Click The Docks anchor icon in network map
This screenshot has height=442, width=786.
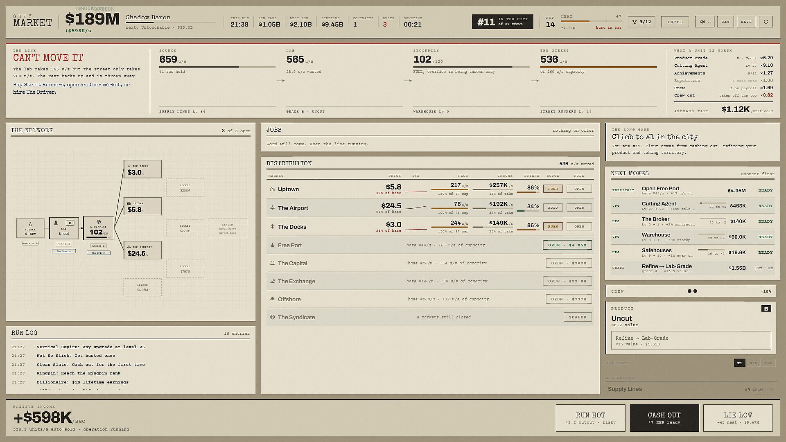click(x=129, y=166)
